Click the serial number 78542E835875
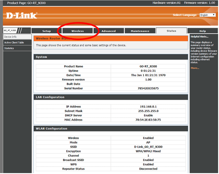Screen dimensions: 219x174 click(x=148, y=88)
